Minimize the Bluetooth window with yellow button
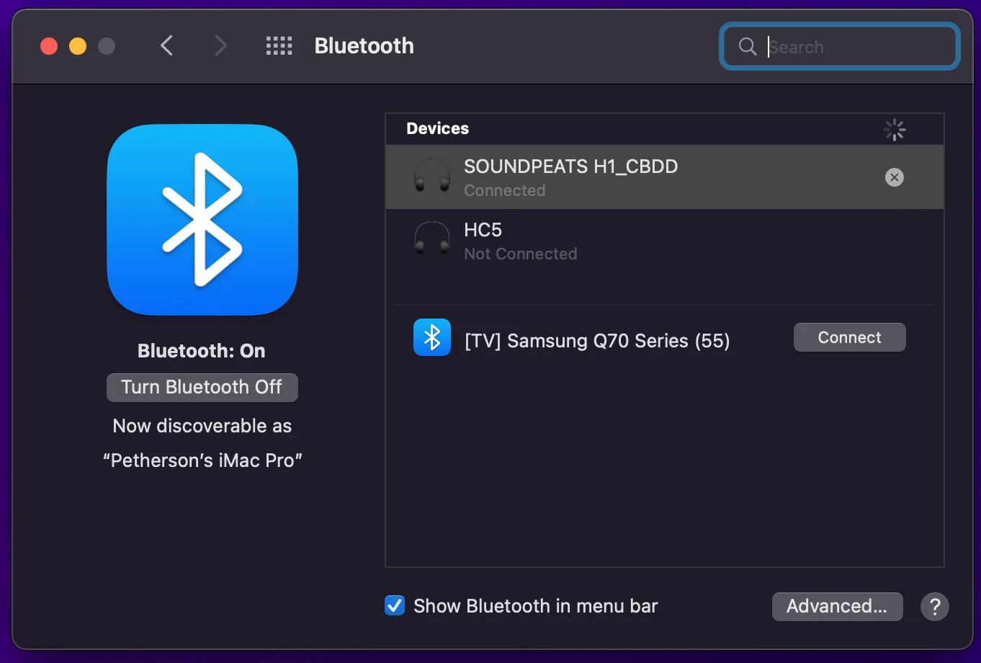Image resolution: width=981 pixels, height=663 pixels. 78,46
